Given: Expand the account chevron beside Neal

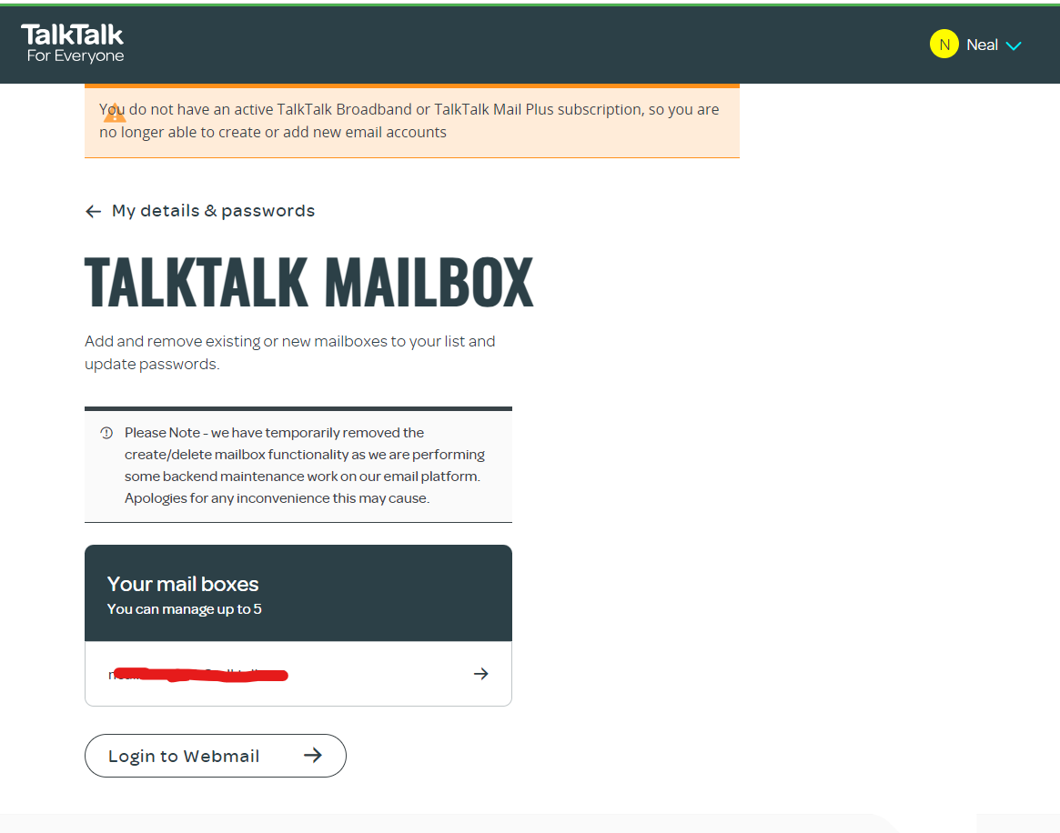Looking at the screenshot, I should pyautogui.click(x=1013, y=46).
